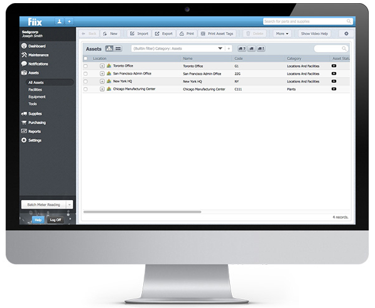Viewport: 375px width, 308px height.
Task: Click the plus icon beside the filter dropdown
Action: (x=229, y=48)
